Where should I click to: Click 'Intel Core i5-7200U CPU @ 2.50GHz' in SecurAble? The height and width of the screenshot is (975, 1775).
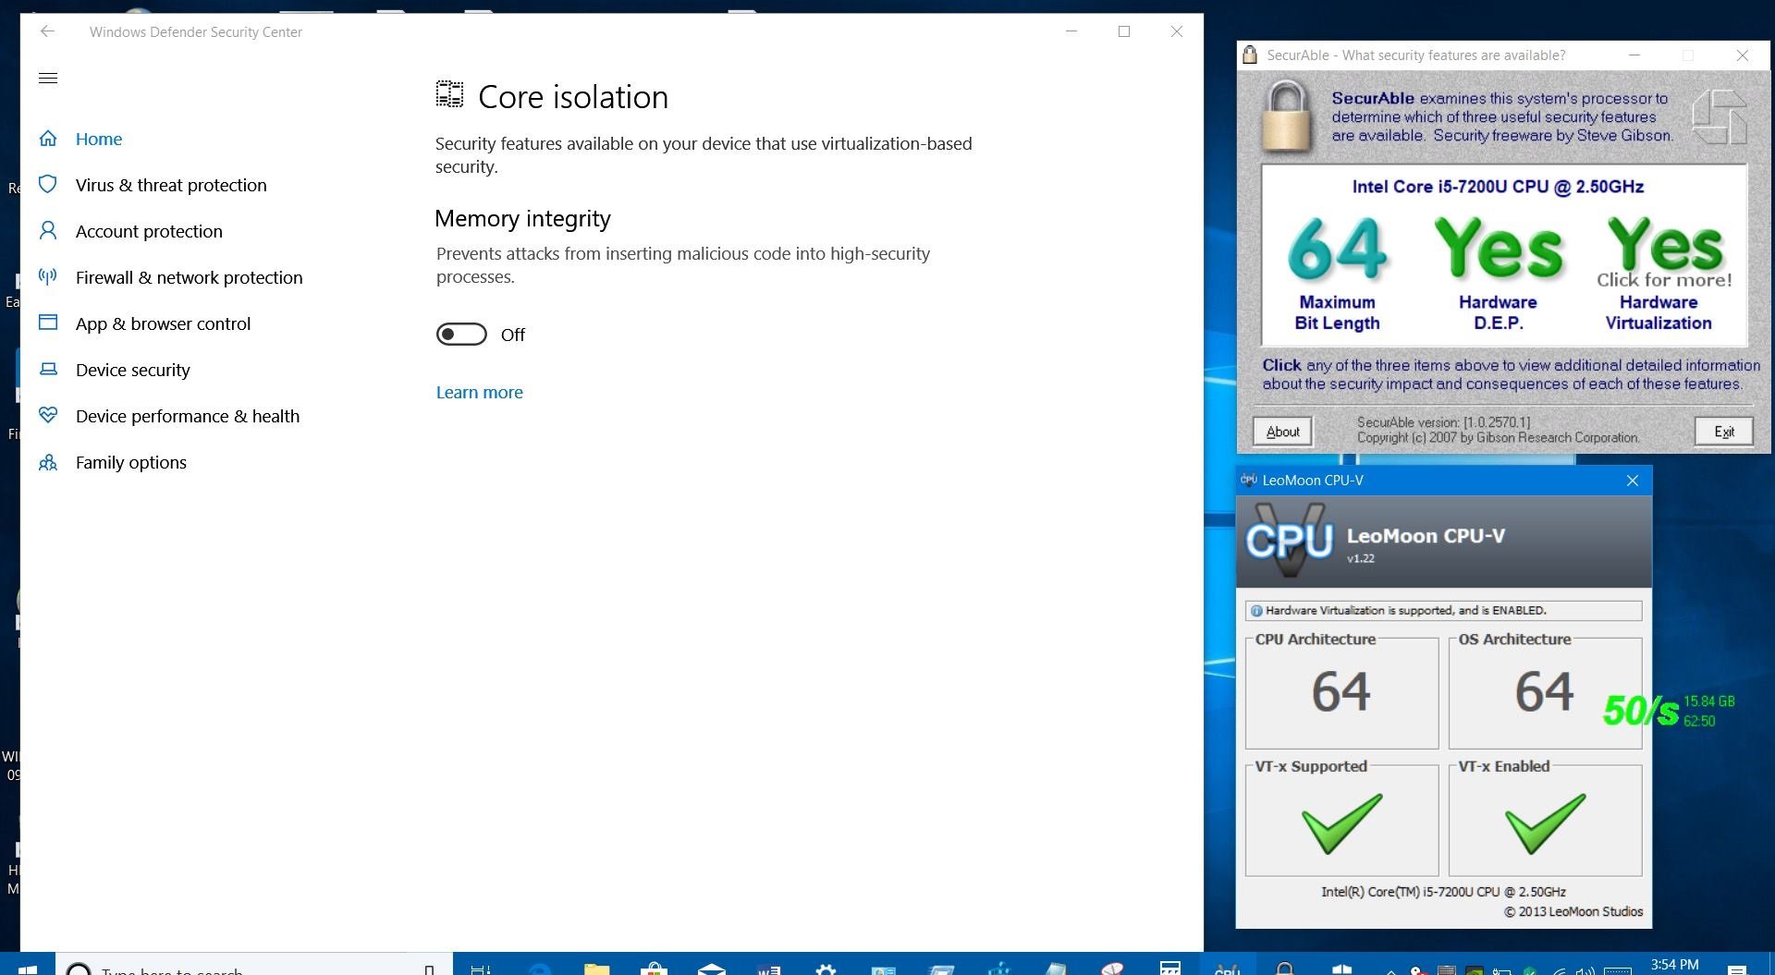click(x=1498, y=187)
